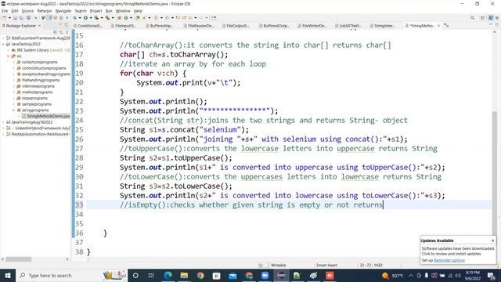The width and height of the screenshot is (501, 282).
Task: Expand the JavaTrainingAug182022 project
Action: (3, 122)
